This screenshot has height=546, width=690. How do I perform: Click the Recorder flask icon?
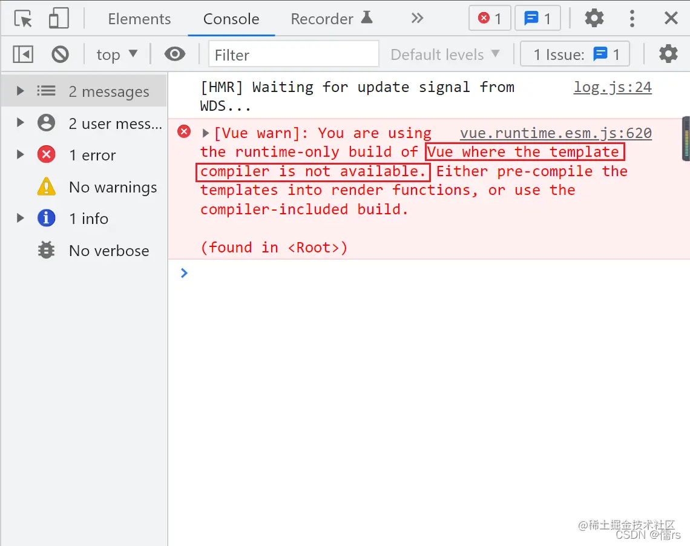367,17
